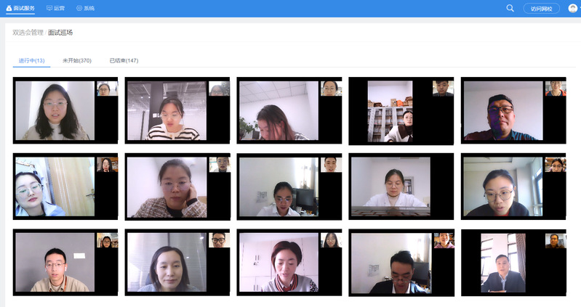Go to 双选会管理 in the breadcrumb

(x=28, y=33)
